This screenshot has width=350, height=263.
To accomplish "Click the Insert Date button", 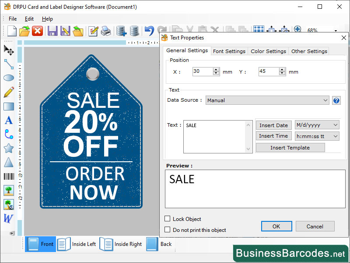I will (x=273, y=125).
